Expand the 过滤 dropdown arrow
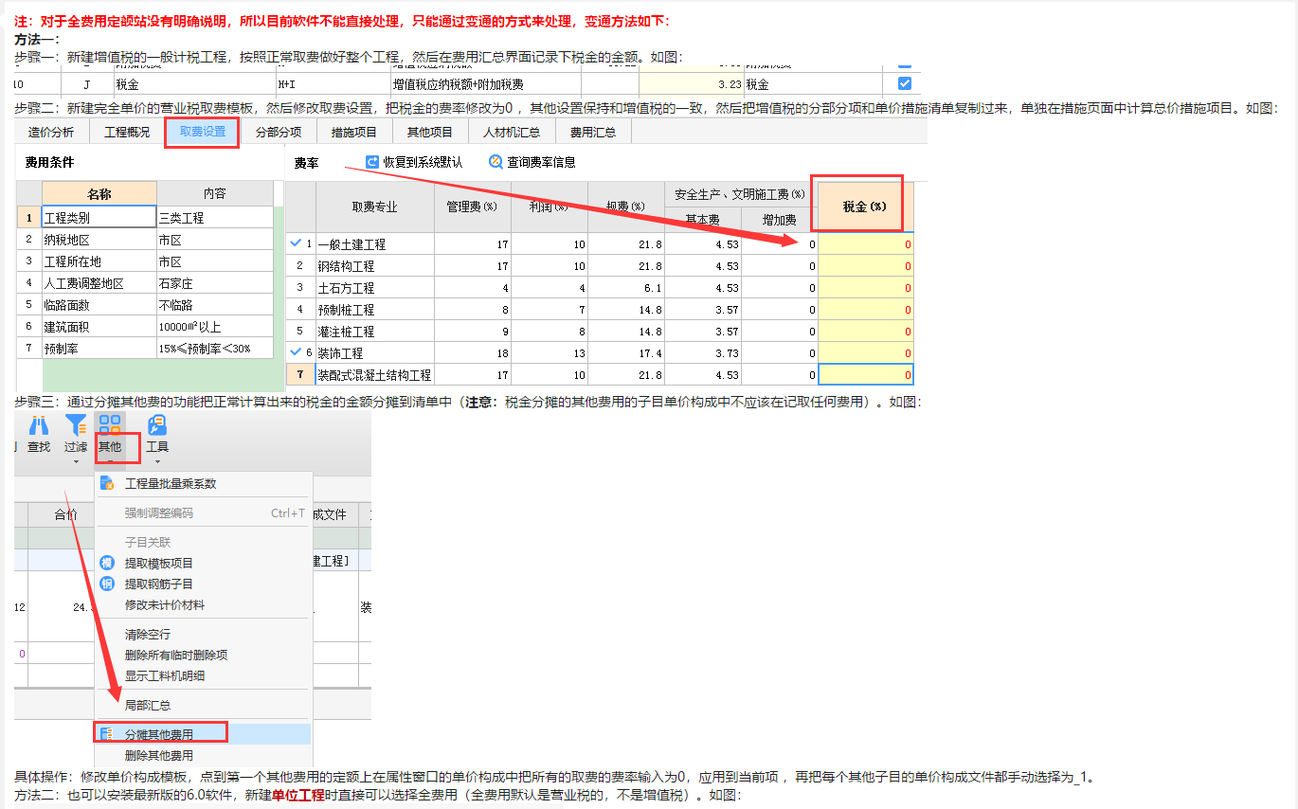 (75, 463)
